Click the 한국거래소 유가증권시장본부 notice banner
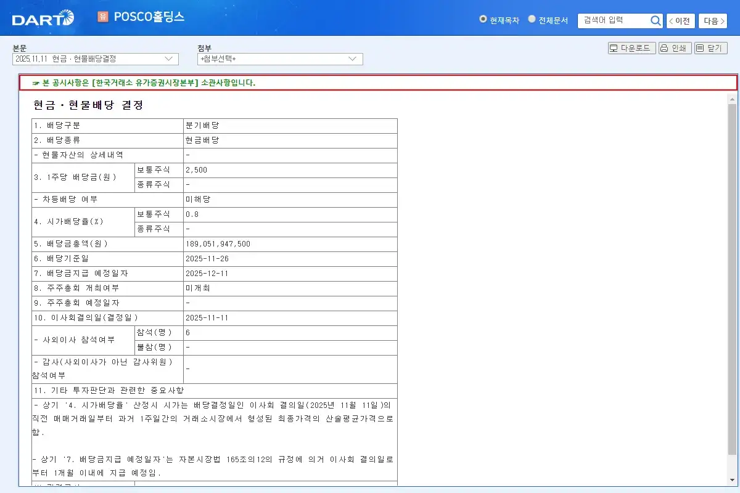Image resolution: width=740 pixels, height=493 pixels. click(378, 83)
